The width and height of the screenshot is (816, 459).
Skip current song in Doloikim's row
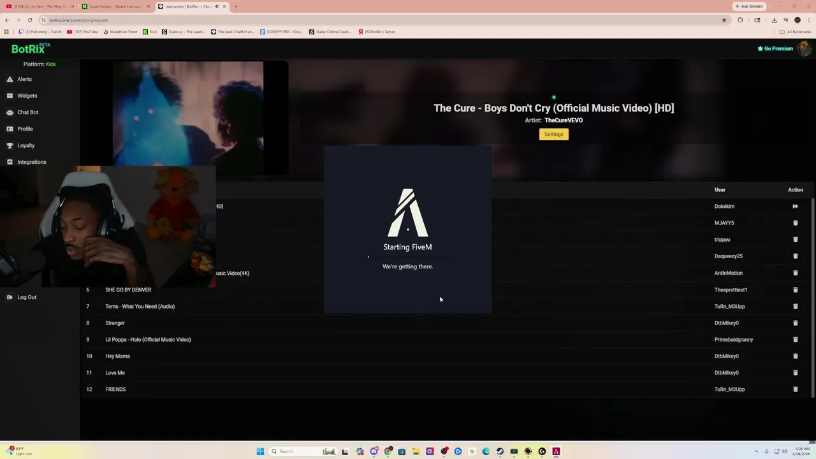(x=795, y=207)
